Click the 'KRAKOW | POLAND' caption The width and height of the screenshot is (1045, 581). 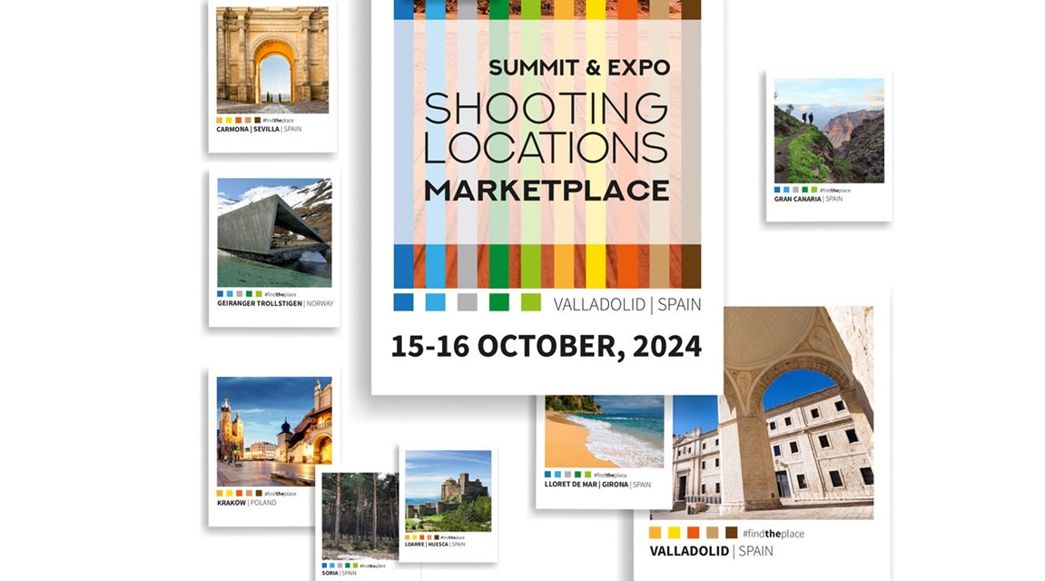click(247, 503)
